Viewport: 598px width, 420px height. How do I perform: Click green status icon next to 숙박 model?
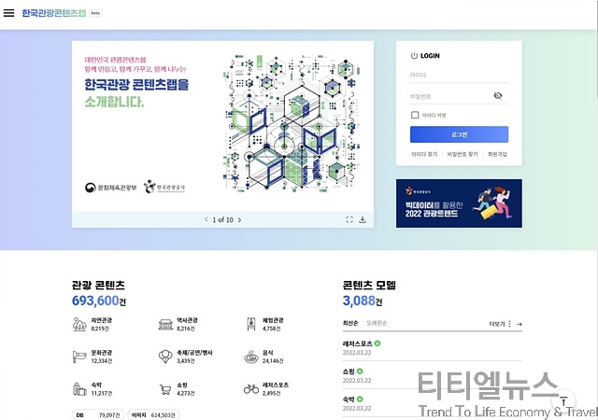(360, 399)
